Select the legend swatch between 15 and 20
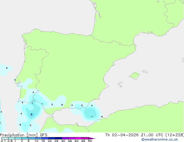The width and height of the screenshot is (184, 142). (45, 138)
